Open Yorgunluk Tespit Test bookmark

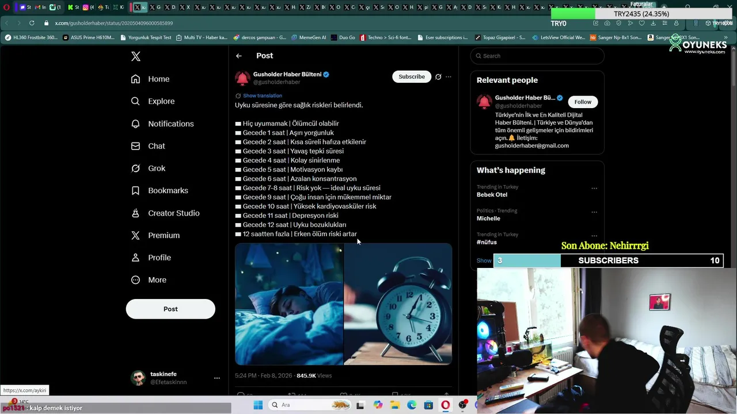pos(145,37)
